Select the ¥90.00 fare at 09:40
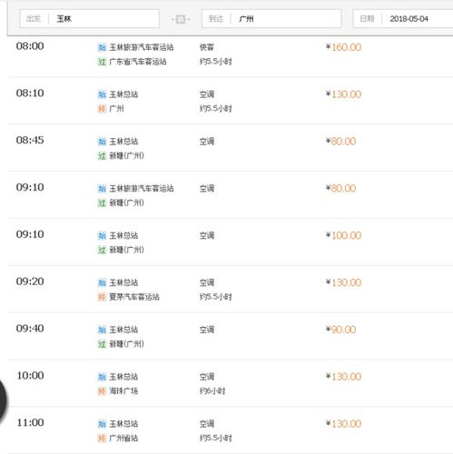Screen dimensions: 453x454 tap(340, 330)
